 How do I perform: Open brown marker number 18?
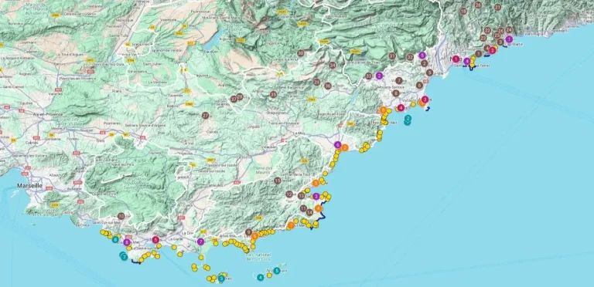[463, 11]
